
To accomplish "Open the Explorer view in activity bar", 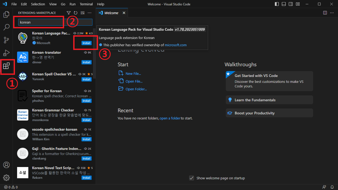I will tap(6, 14).
